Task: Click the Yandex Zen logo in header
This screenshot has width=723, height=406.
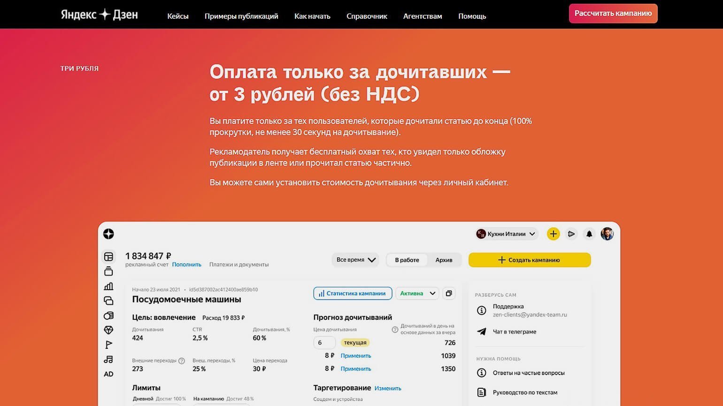Action: [x=99, y=15]
